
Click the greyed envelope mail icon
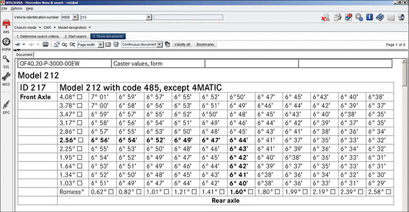[391, 18]
